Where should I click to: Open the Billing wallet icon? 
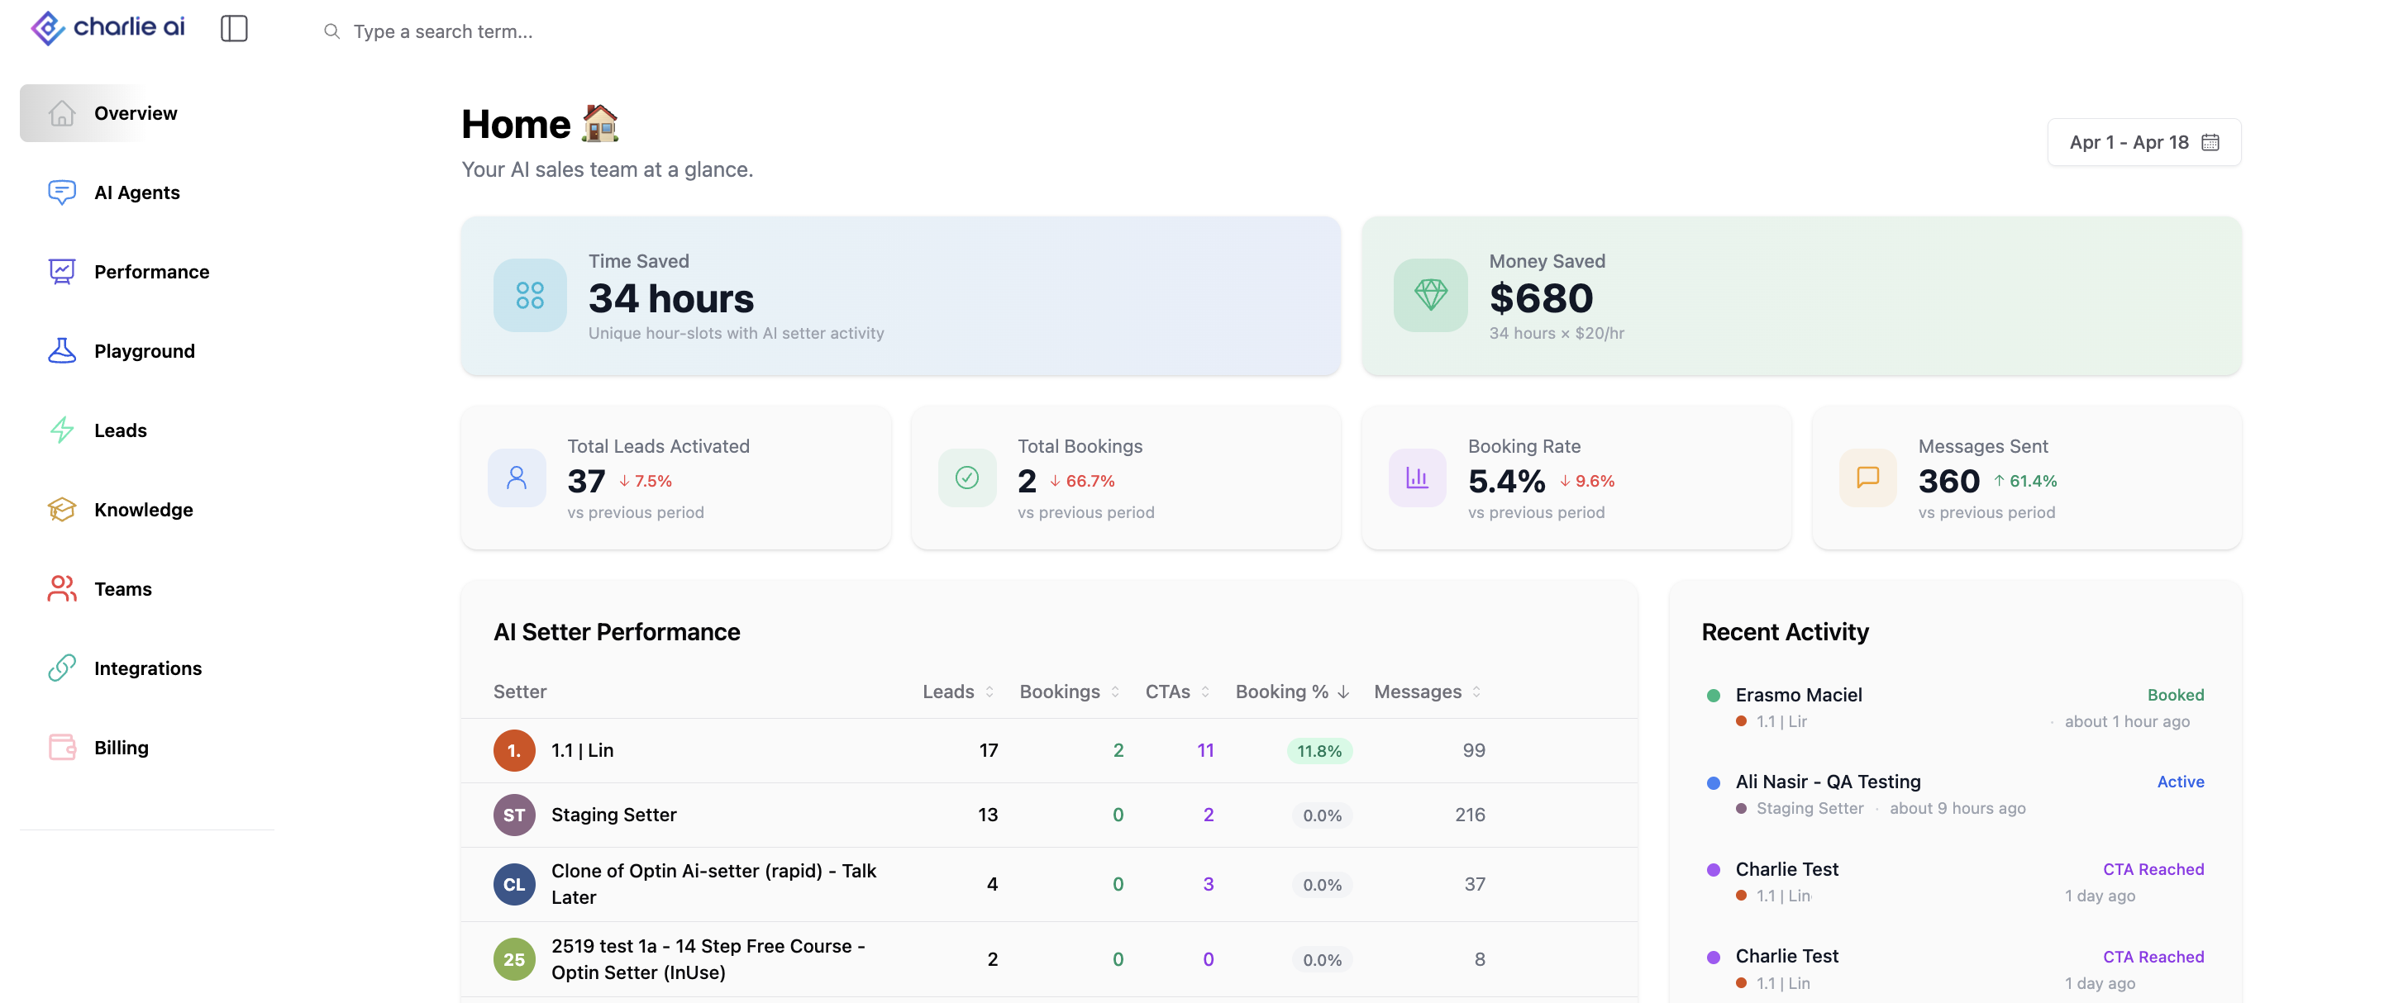(61, 747)
